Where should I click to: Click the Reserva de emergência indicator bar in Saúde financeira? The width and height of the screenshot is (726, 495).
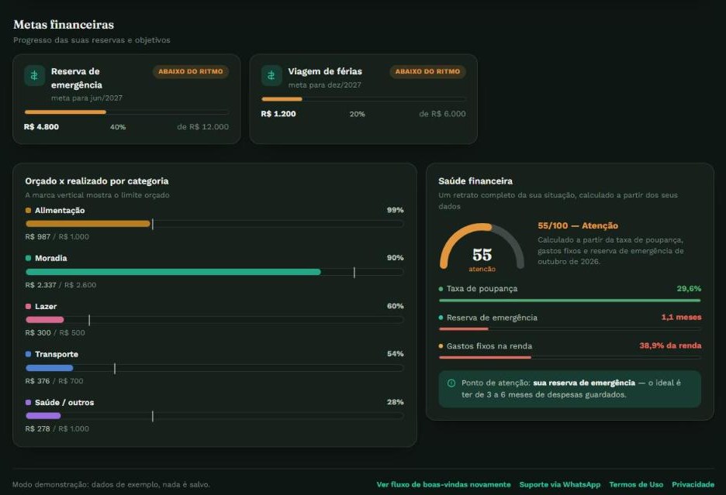[x=570, y=329]
